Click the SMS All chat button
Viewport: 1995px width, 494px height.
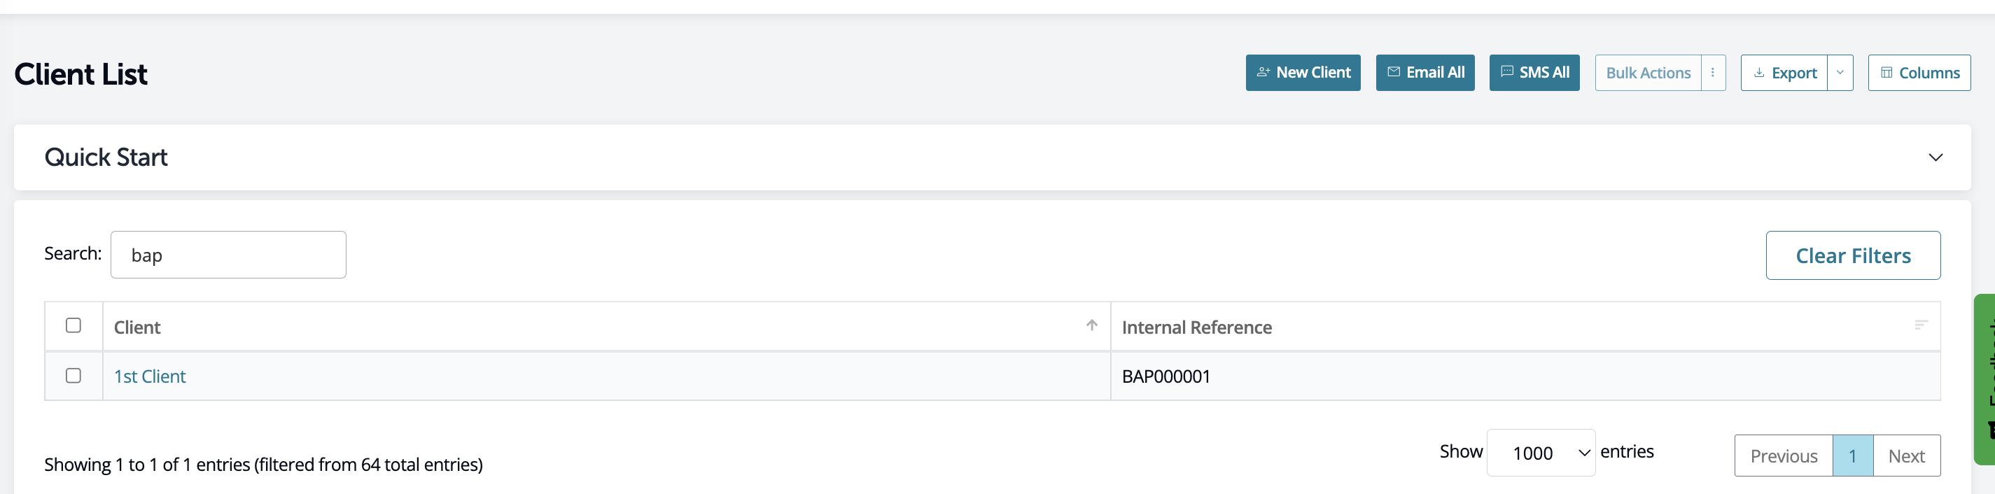point(1534,73)
